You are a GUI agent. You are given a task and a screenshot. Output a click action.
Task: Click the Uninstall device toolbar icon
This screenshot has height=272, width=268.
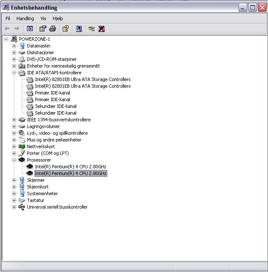click(101, 29)
